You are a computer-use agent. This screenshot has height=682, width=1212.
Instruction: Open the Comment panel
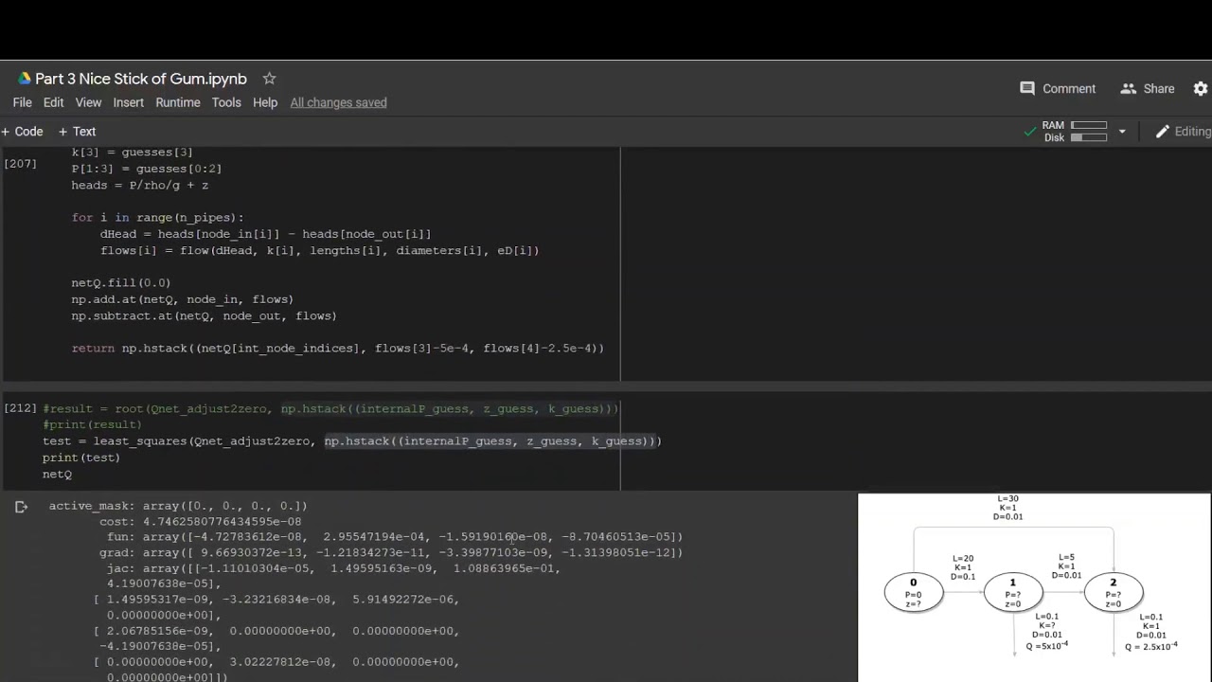pyautogui.click(x=1058, y=88)
